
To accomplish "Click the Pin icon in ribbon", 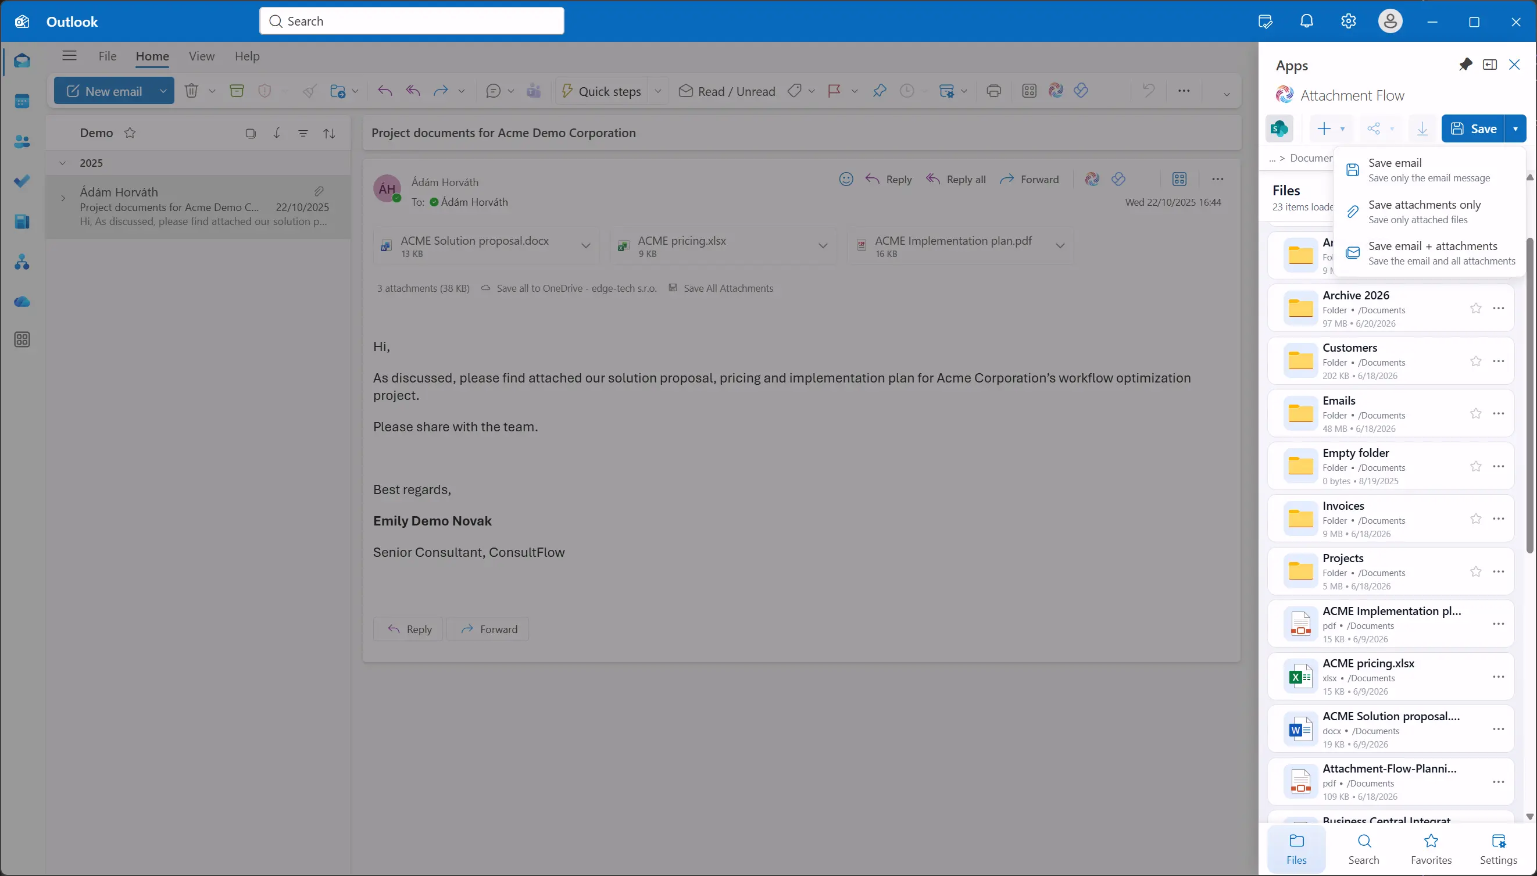I will pos(880,91).
